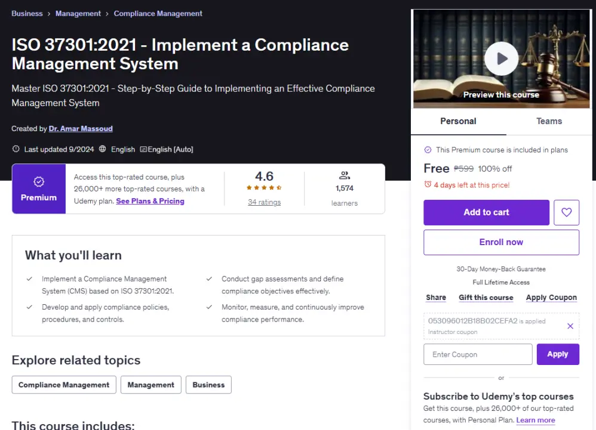Click the star rating row

[264, 187]
